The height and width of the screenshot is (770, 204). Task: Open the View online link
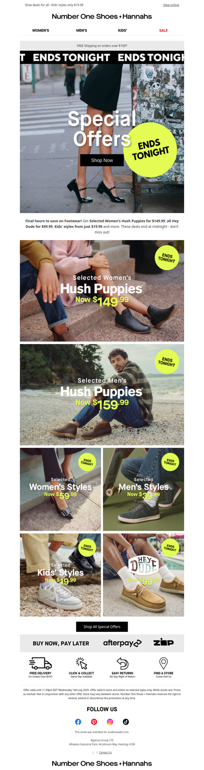click(x=171, y=5)
